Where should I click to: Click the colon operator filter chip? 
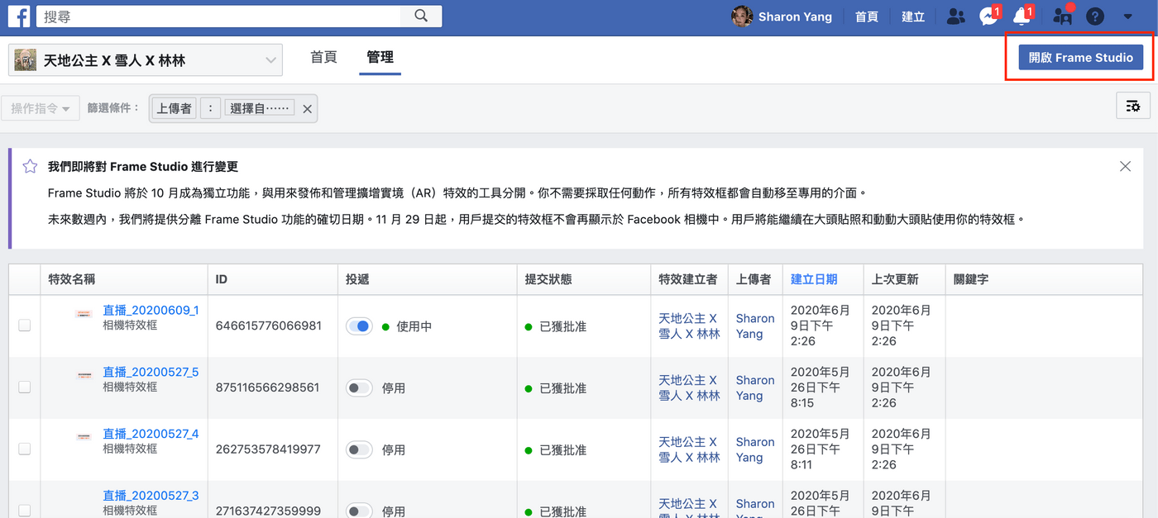coord(210,108)
